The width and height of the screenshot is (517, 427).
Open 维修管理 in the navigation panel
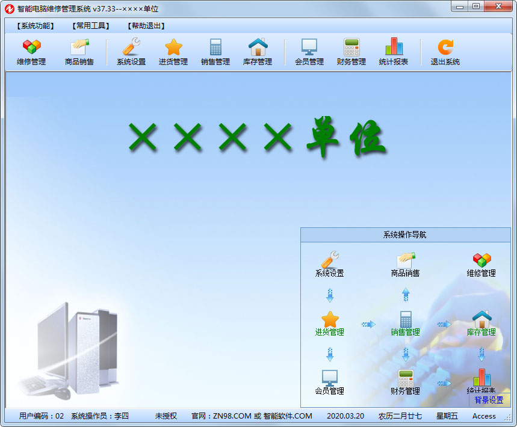pyautogui.click(x=481, y=264)
